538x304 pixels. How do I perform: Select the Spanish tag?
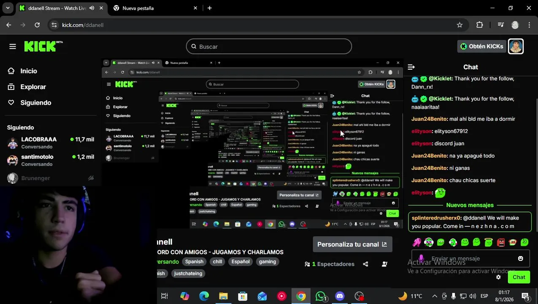tap(194, 262)
